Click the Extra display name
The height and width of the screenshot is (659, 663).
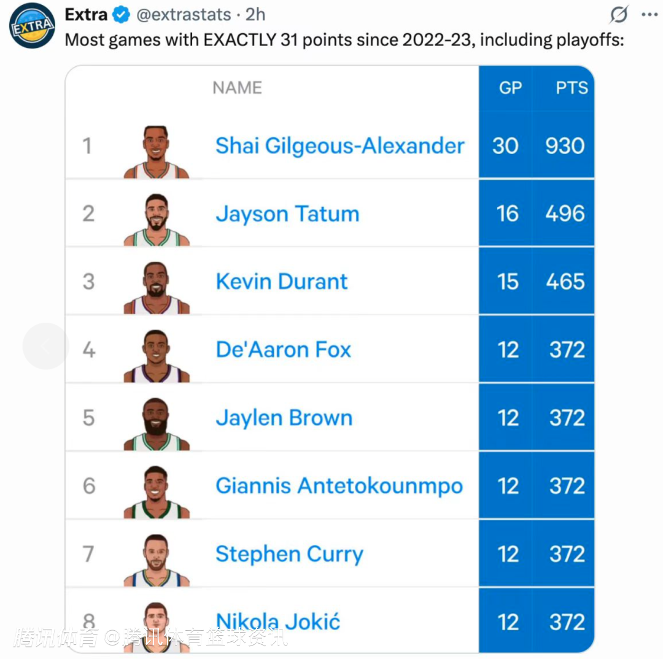tap(86, 15)
